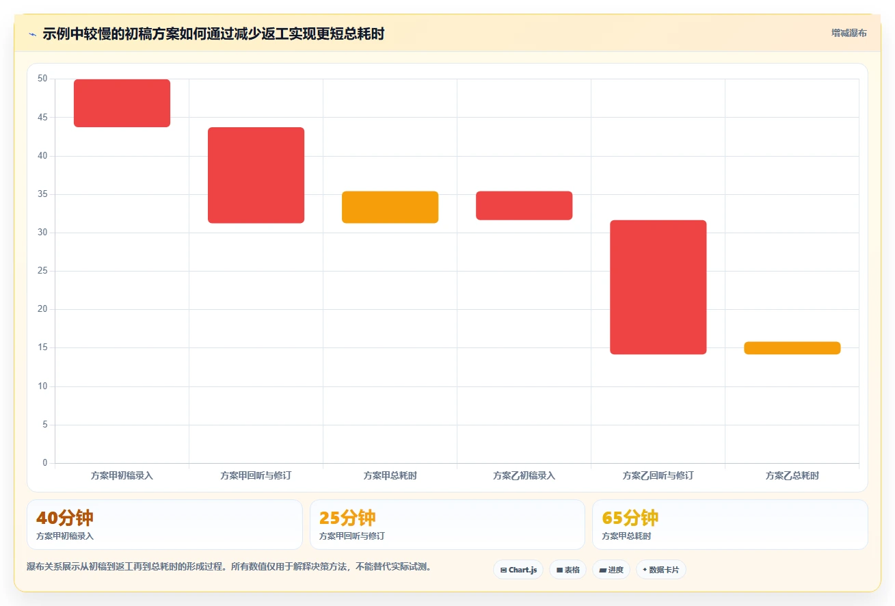Click the red 方案乙回听与修订 bar
Image resolution: width=895 pixels, height=606 pixels.
tap(658, 287)
